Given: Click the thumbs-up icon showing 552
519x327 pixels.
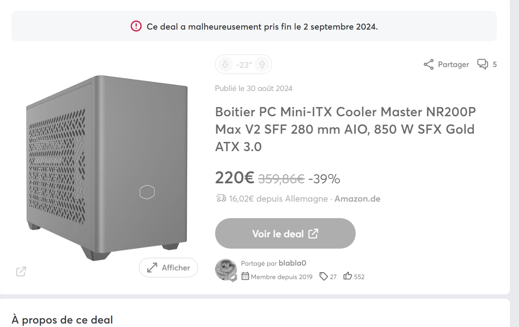Looking at the screenshot, I should click(x=347, y=276).
